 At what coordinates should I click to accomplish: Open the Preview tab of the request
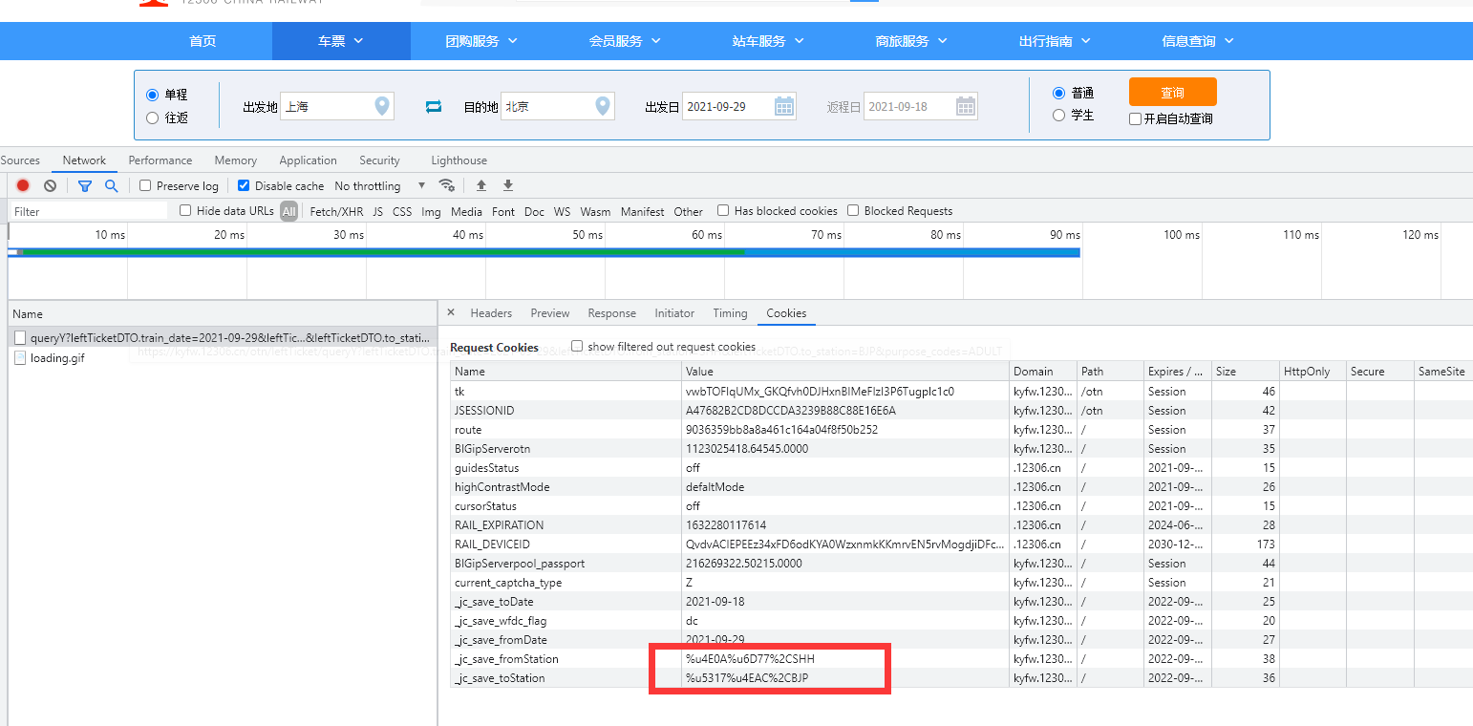coord(550,312)
